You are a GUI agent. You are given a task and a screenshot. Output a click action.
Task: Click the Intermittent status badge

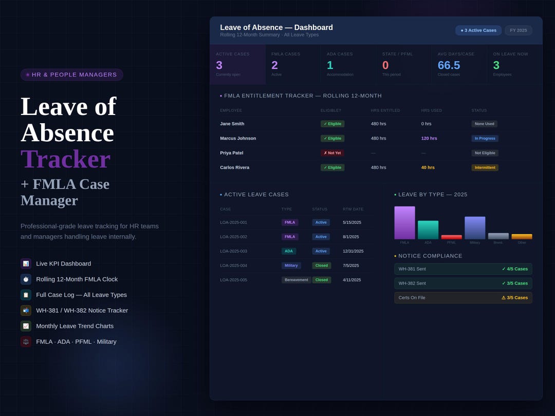pyautogui.click(x=485, y=167)
